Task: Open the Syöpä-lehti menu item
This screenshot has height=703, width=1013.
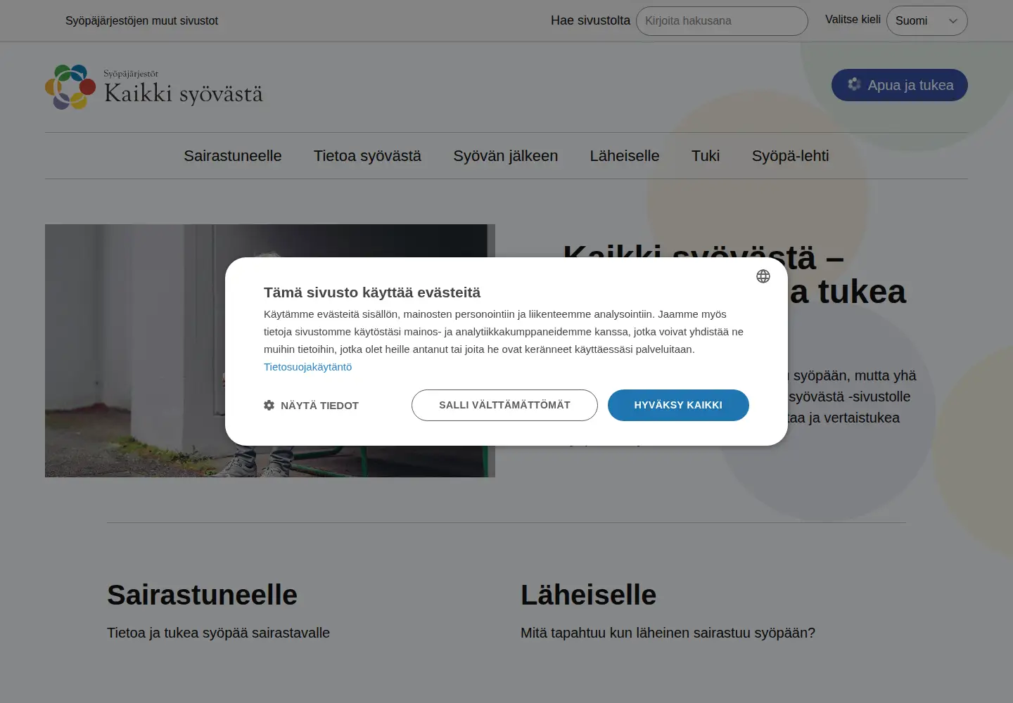Action: click(x=791, y=156)
